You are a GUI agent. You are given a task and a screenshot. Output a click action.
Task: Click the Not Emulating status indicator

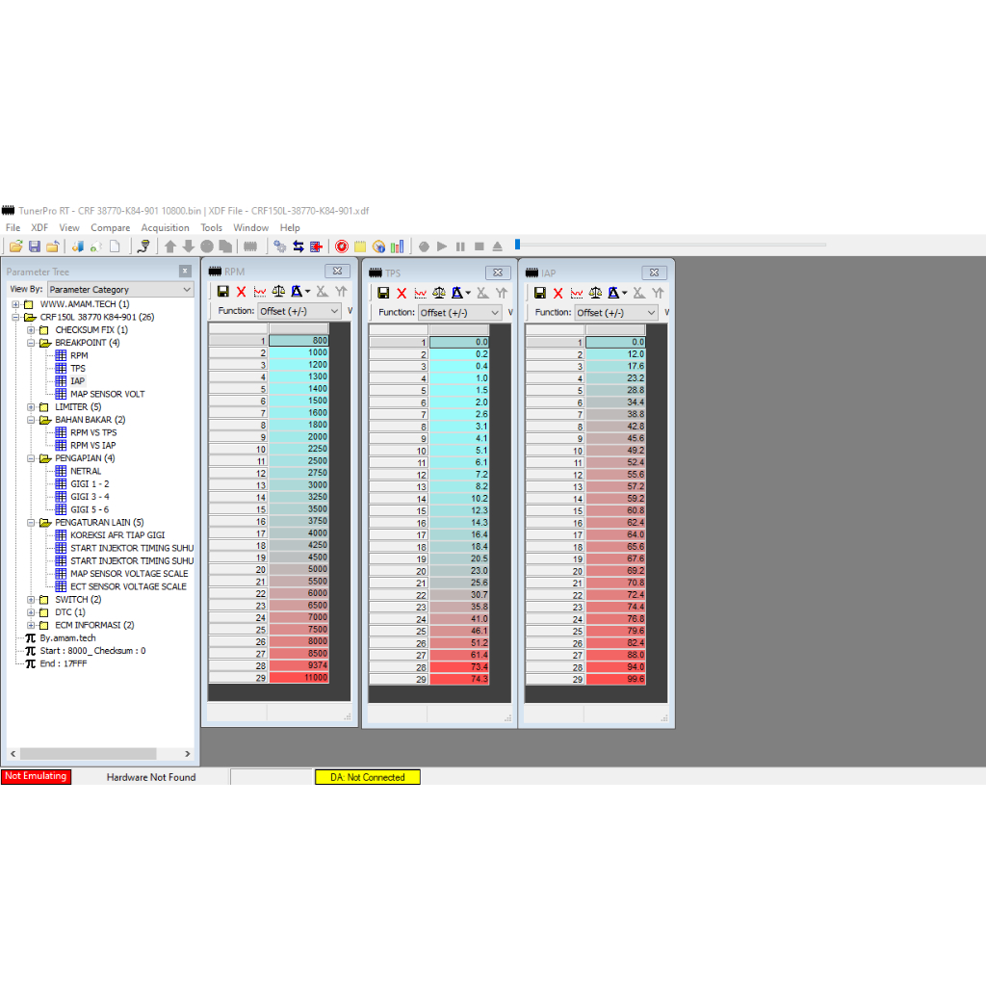pyautogui.click(x=36, y=777)
